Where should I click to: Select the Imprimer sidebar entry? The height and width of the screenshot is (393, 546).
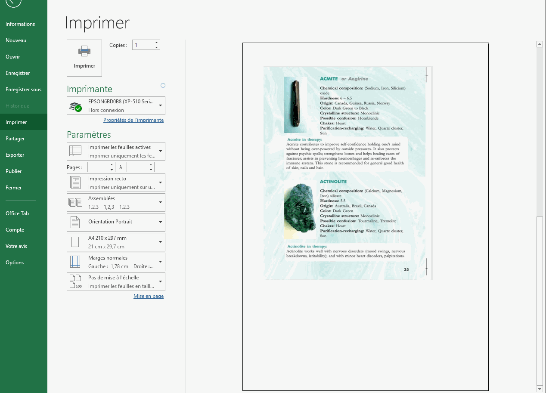[x=24, y=122]
